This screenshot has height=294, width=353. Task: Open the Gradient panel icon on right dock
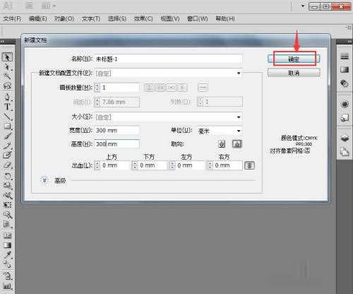[345, 70]
